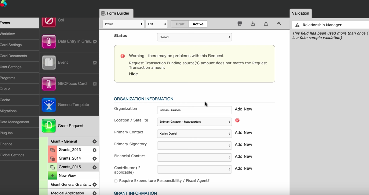Click the Event form icon
369x195 pixels.
tap(49, 63)
